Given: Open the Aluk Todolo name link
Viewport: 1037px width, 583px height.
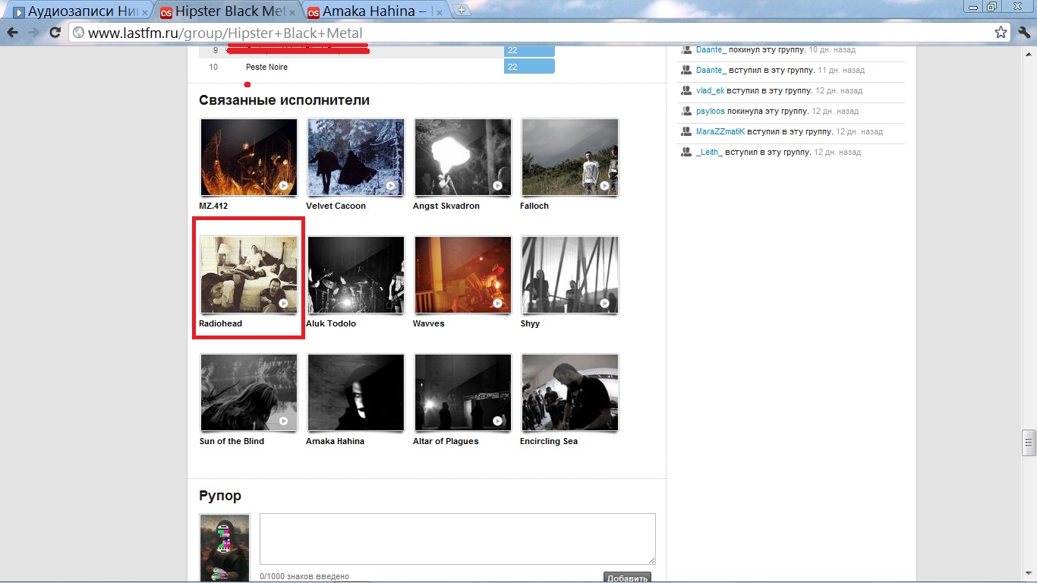Looking at the screenshot, I should 331,323.
